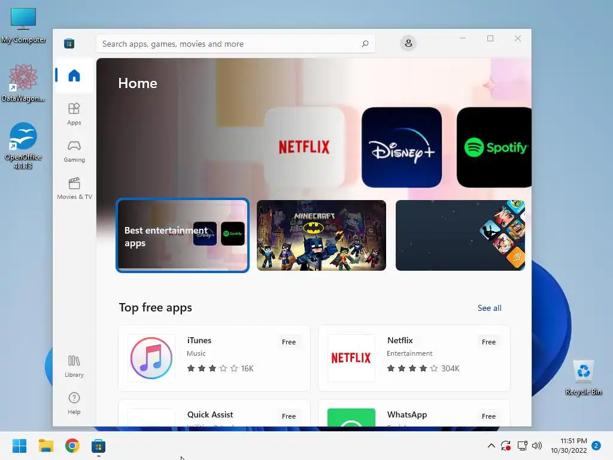Click the Top free apps heading
Image resolution: width=613 pixels, height=460 pixels.
pos(156,308)
